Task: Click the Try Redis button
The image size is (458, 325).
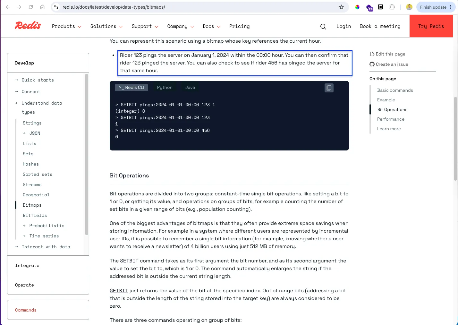Action: point(431,26)
